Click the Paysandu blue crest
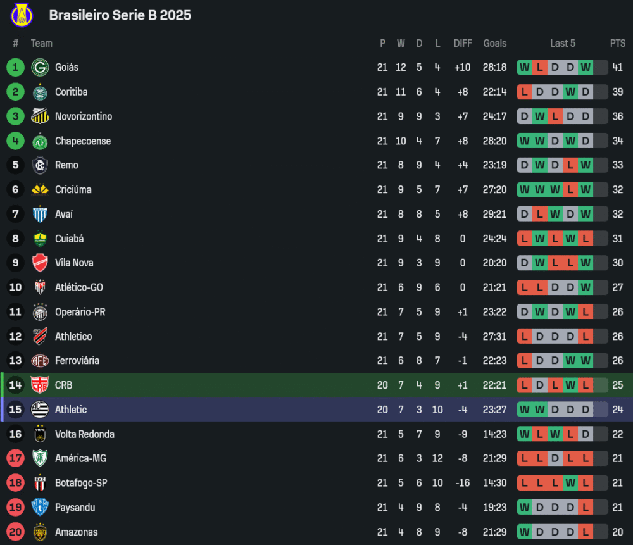This screenshot has height=545, width=633. tap(40, 508)
